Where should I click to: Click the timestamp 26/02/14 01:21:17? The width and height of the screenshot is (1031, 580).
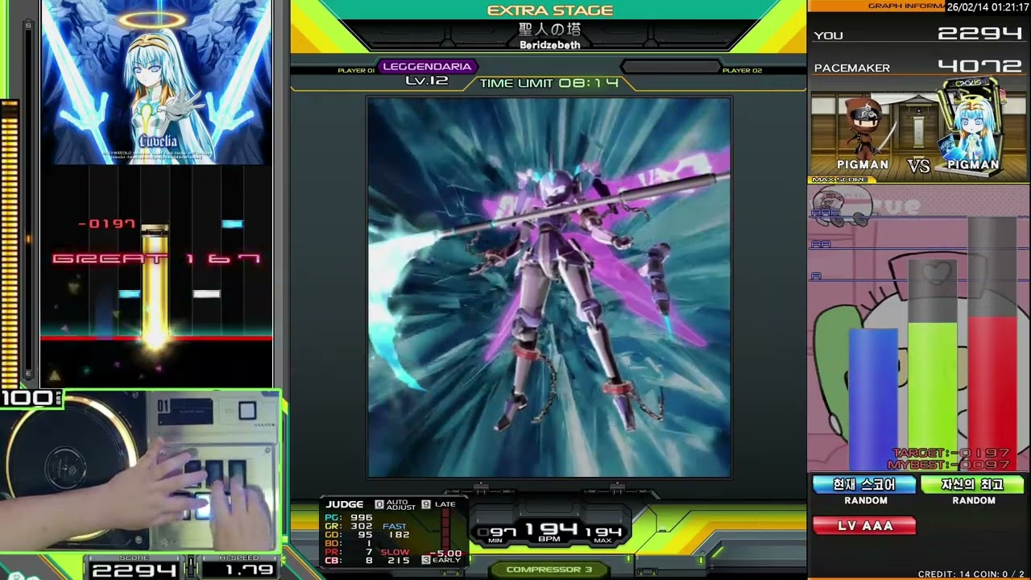click(x=988, y=6)
